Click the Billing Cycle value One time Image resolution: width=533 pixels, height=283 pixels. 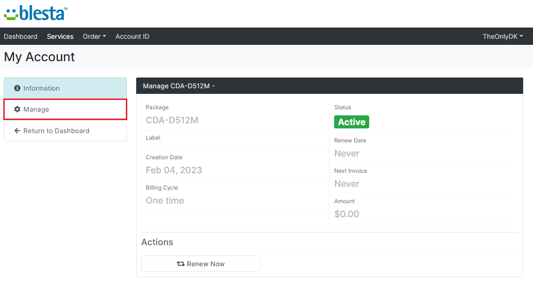point(165,200)
